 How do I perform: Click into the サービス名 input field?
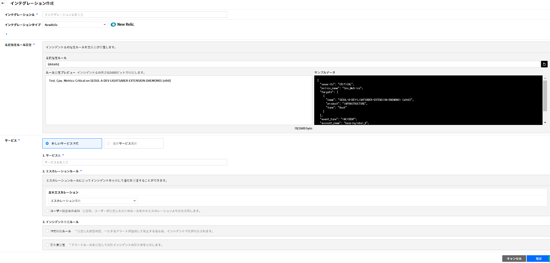click(135, 162)
